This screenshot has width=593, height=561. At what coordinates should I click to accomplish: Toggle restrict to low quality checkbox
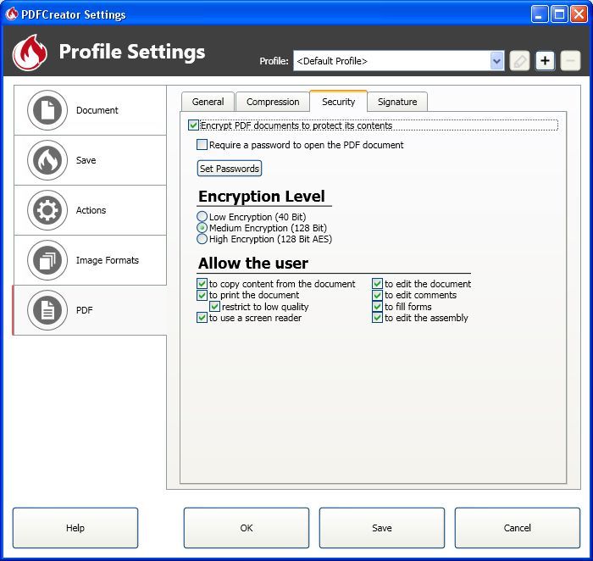coord(215,306)
